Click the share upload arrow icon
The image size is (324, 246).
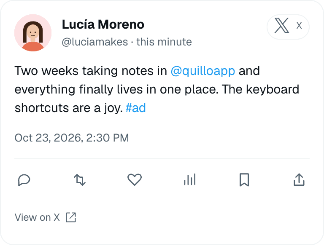(x=299, y=180)
